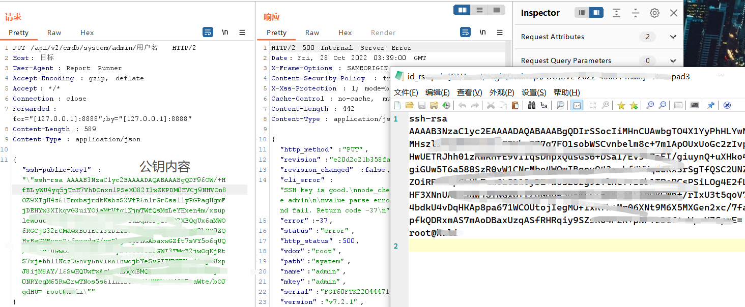Toggle always-on-top pin icon
745x307 pixels.
coord(710,105)
